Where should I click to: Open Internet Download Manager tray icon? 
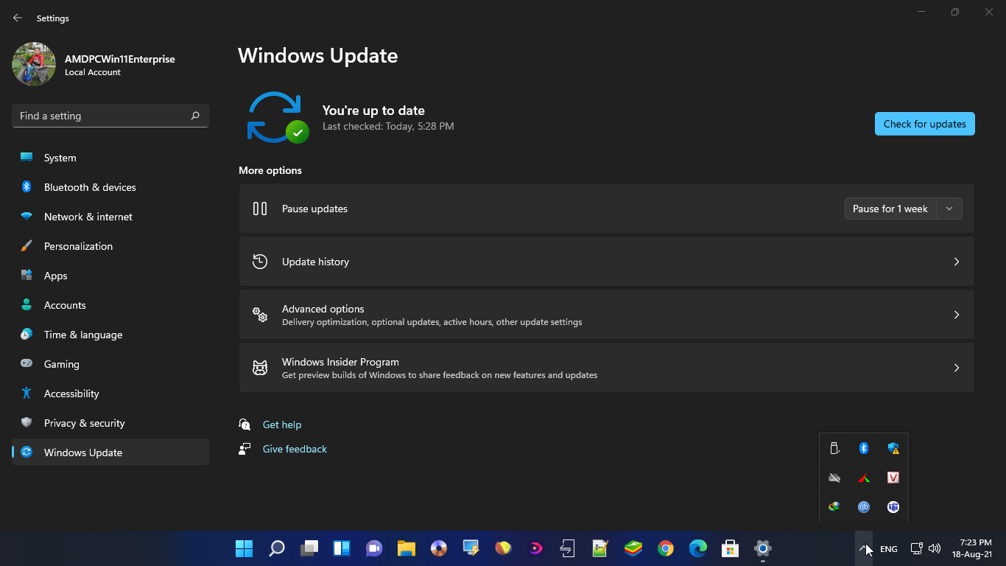(834, 507)
